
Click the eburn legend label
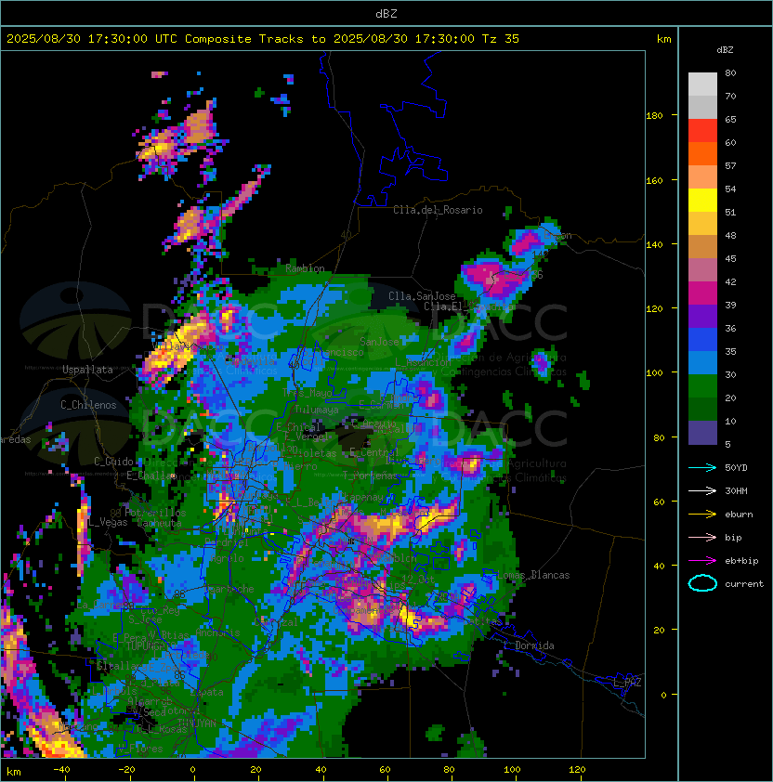point(739,515)
